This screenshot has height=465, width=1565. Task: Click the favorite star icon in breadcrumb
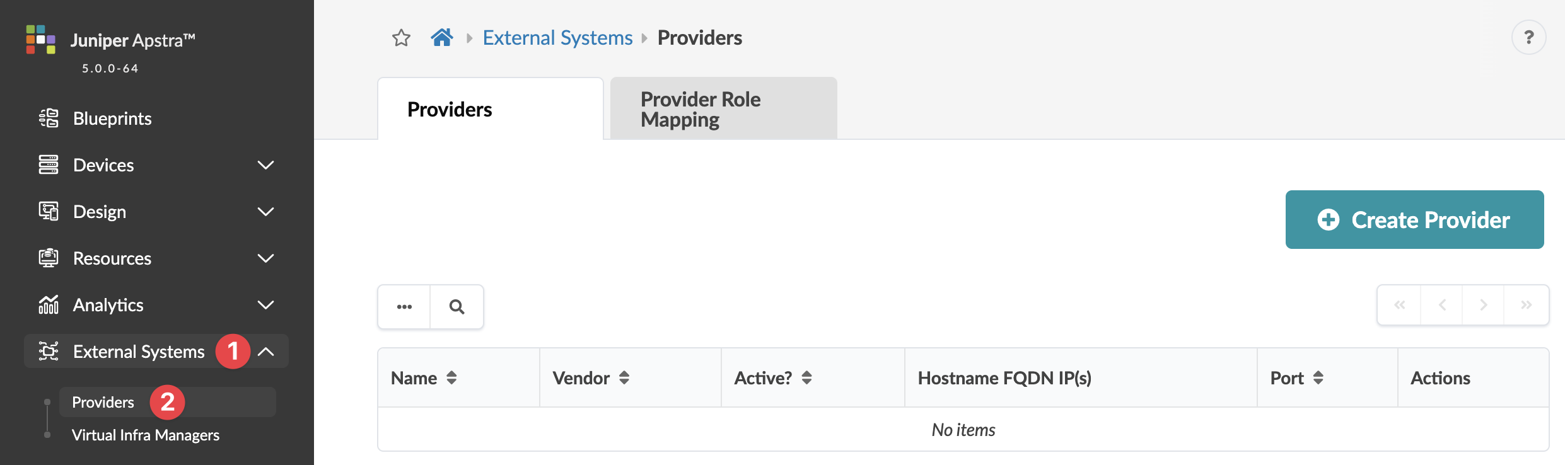coord(401,38)
